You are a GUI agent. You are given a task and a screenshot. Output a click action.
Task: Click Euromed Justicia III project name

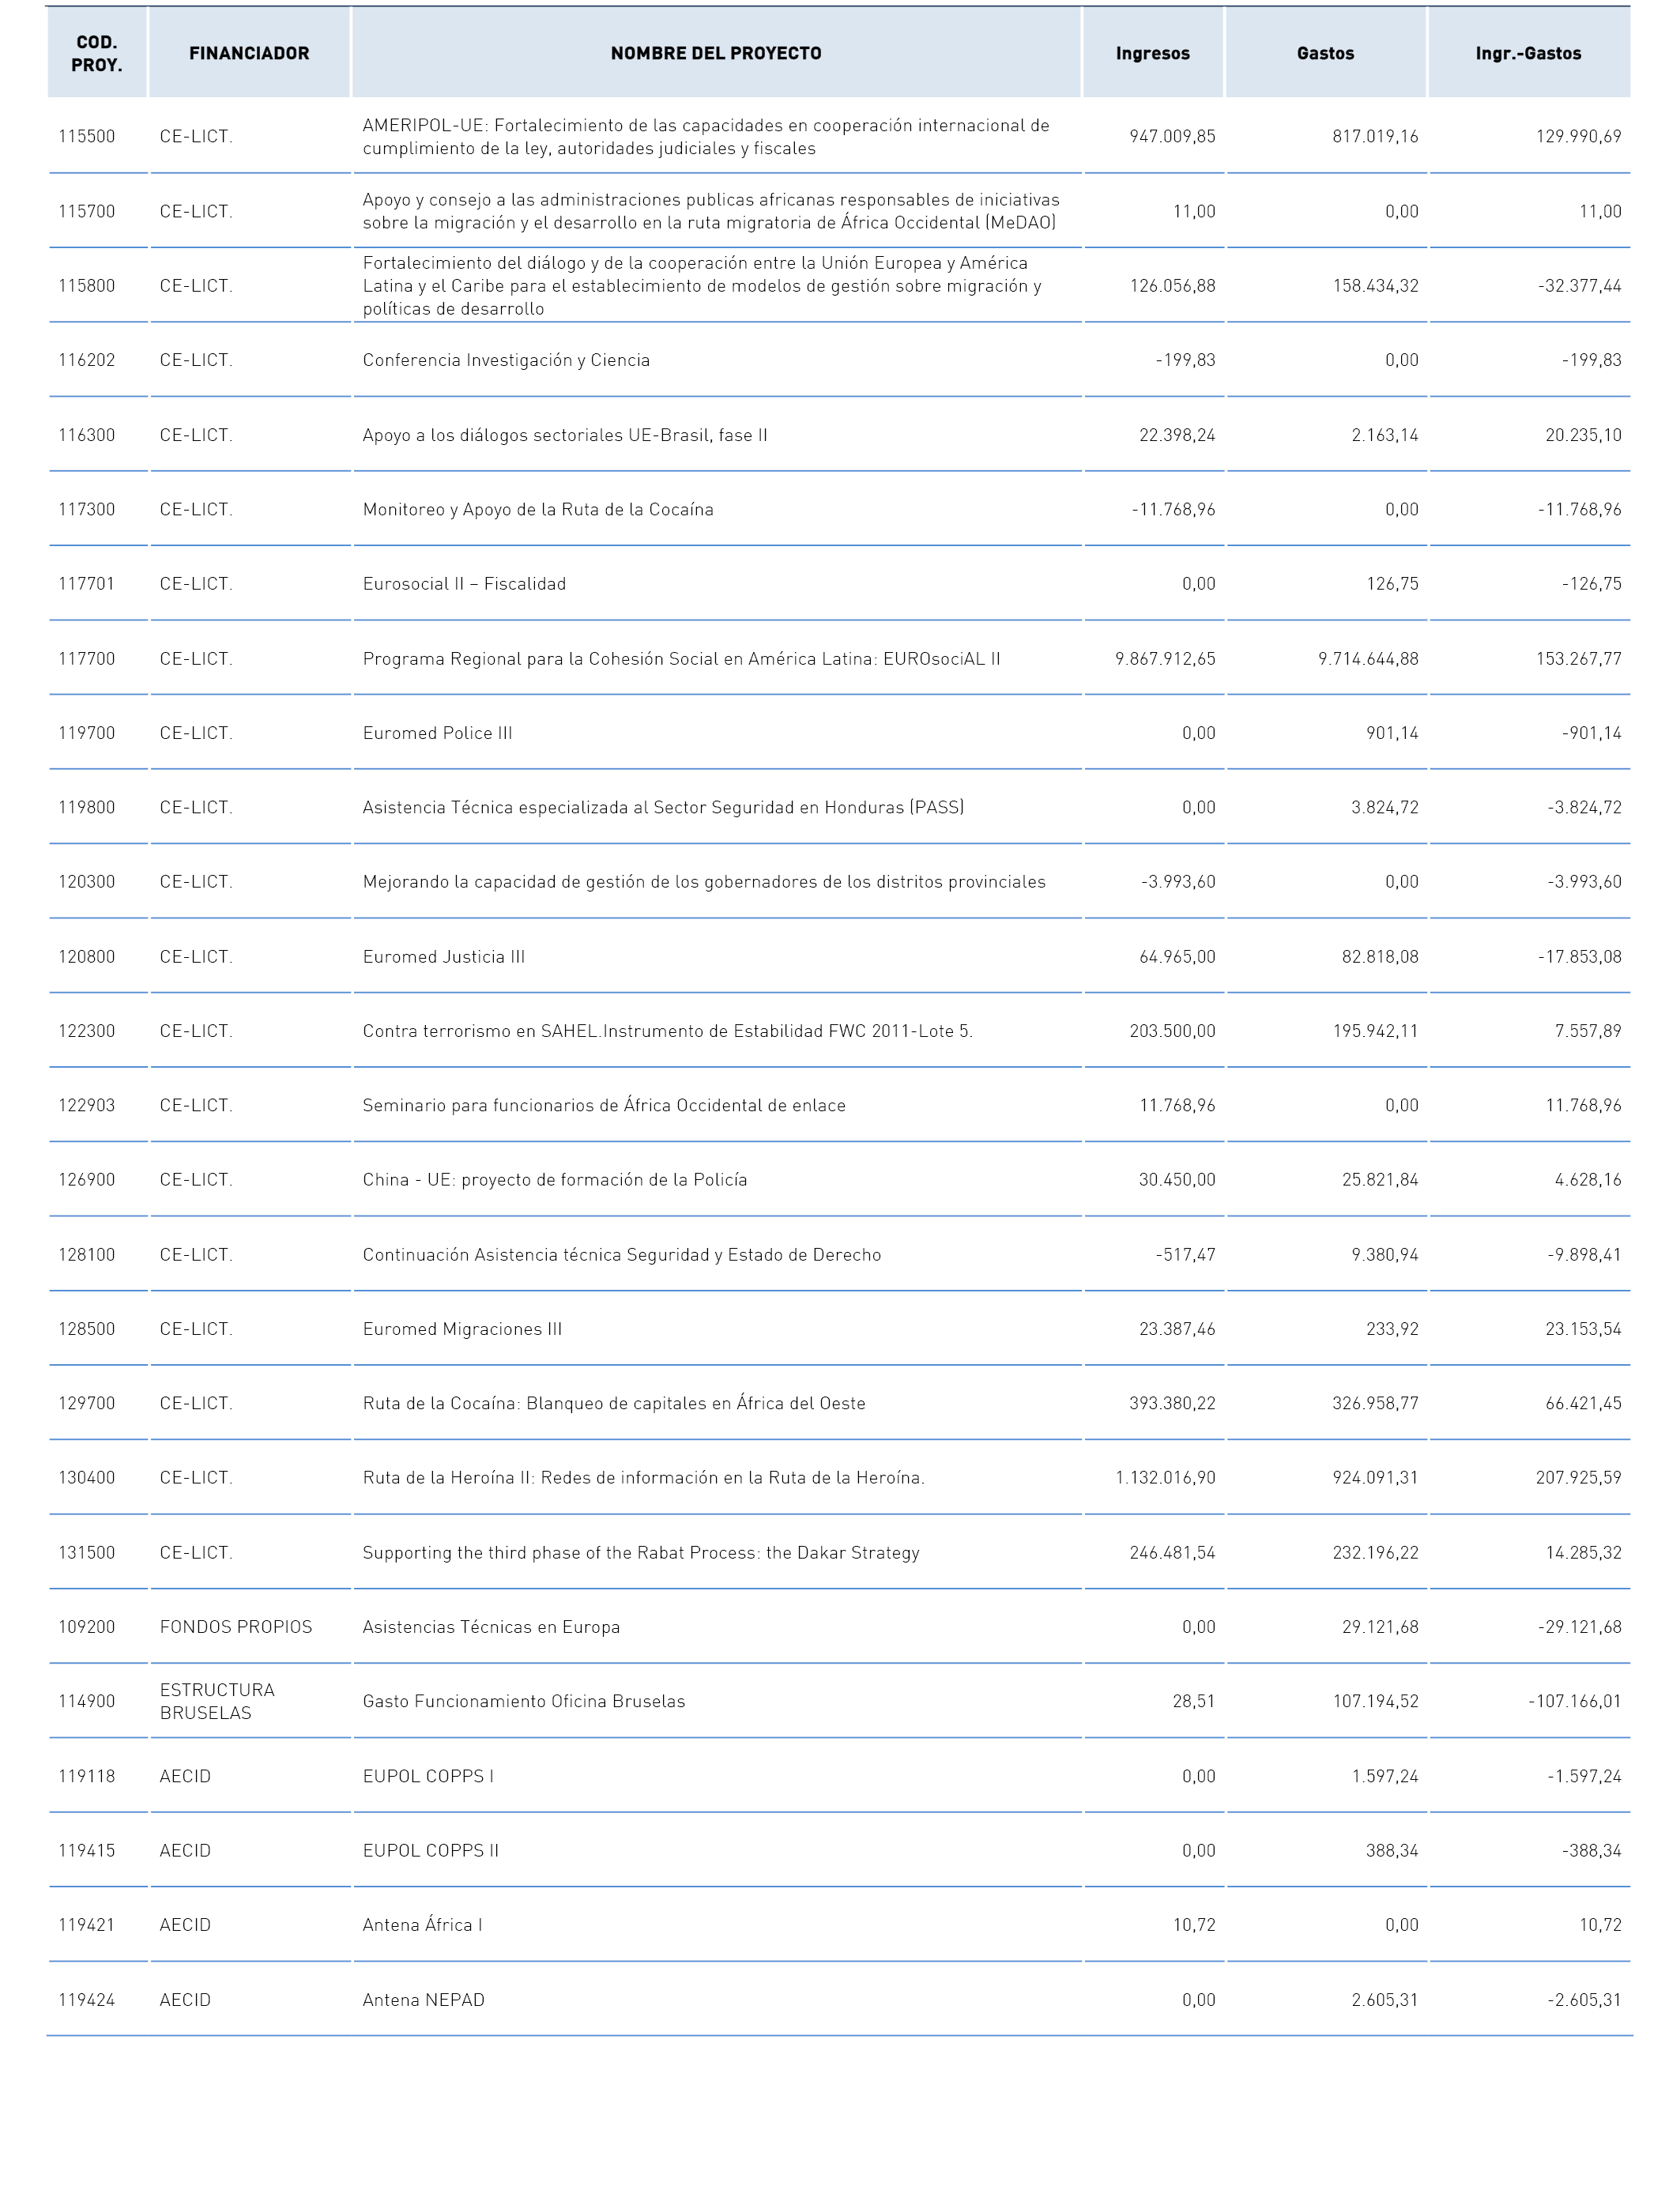click(x=443, y=957)
